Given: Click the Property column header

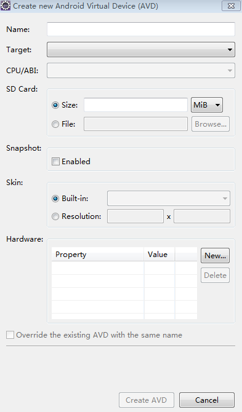Looking at the screenshot, I should point(97,254).
